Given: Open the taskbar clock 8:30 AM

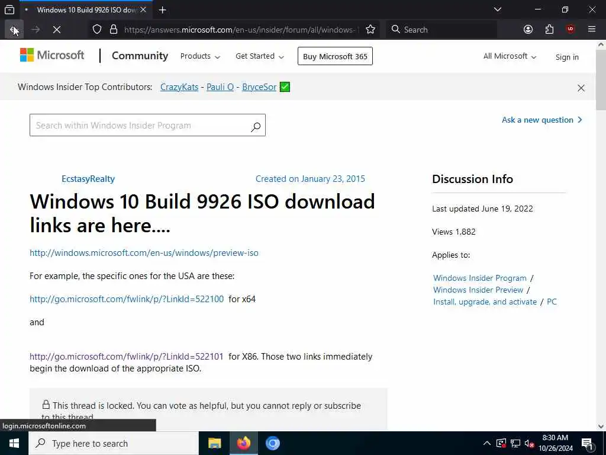Looking at the screenshot, I should (x=555, y=443).
